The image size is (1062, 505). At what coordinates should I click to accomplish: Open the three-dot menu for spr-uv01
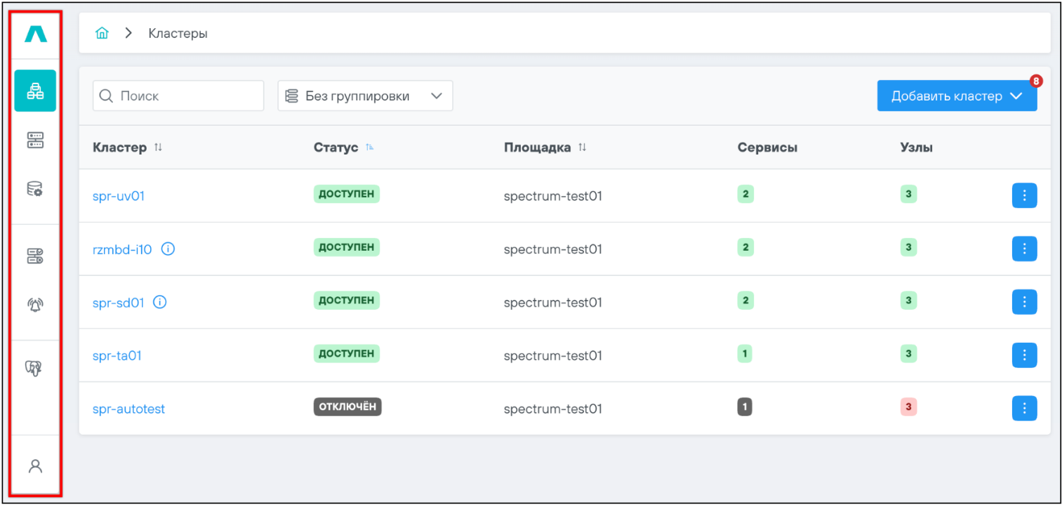coord(1024,195)
